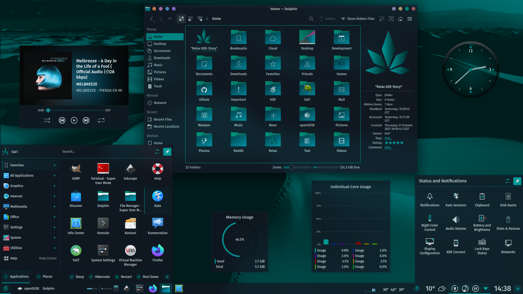Select the Plasma folder in Dolphin
The width and height of the screenshot is (523, 294).
coord(204,143)
